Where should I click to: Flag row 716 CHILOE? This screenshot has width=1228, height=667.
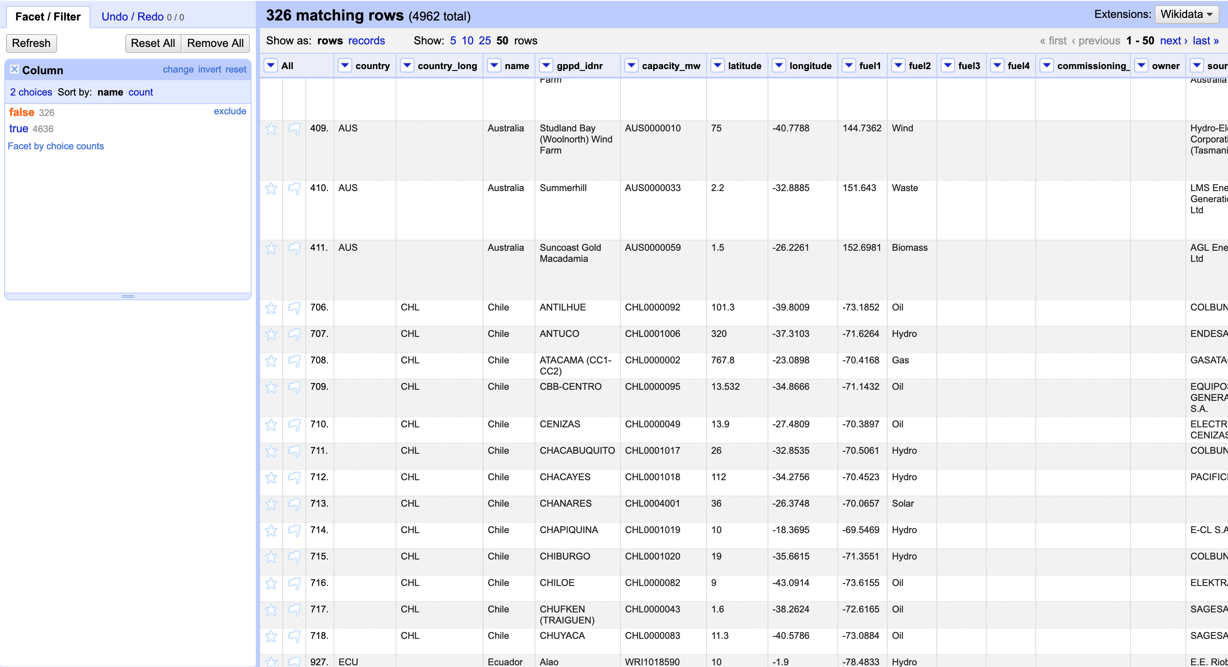coord(294,583)
